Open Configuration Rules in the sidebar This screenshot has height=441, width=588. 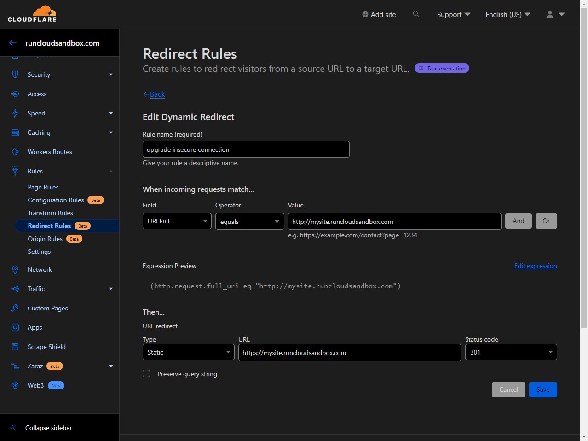(x=56, y=200)
